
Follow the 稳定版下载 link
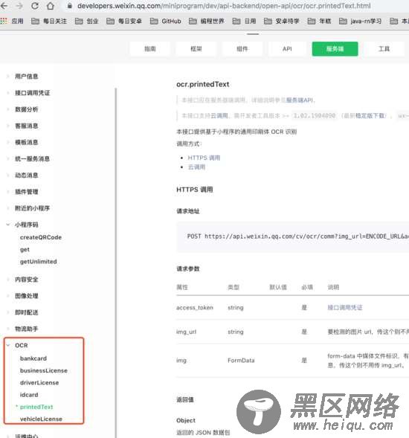pyautogui.click(x=370, y=116)
